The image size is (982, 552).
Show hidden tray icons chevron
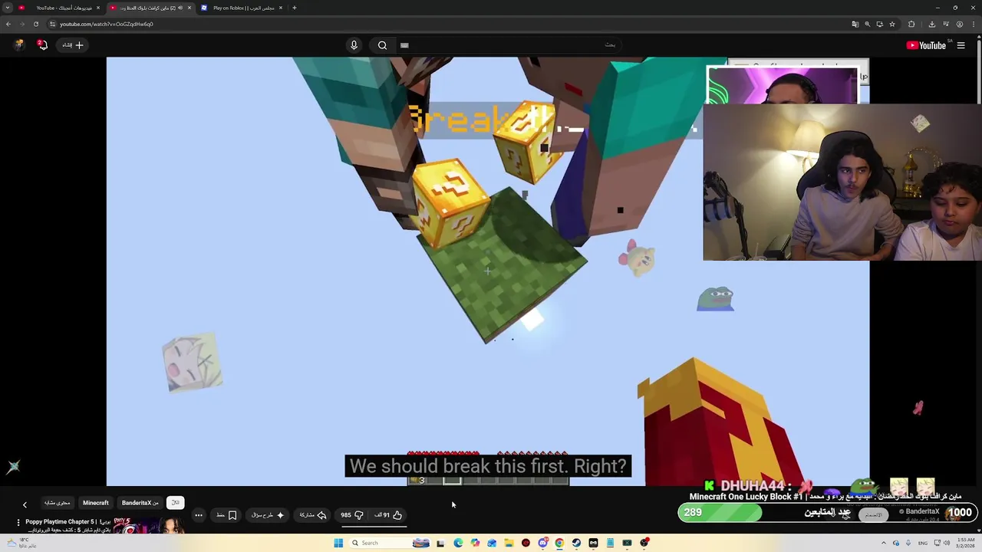pos(884,543)
